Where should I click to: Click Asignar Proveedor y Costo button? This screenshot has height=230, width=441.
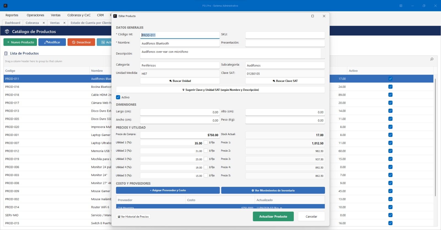[x=168, y=190]
